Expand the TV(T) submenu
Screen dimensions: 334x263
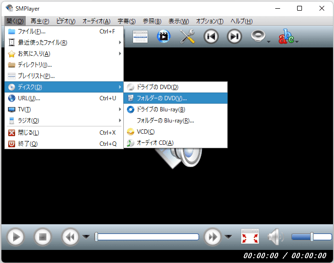tap(64, 109)
